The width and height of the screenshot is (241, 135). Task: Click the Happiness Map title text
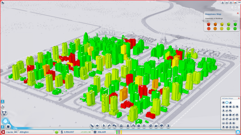213,14
